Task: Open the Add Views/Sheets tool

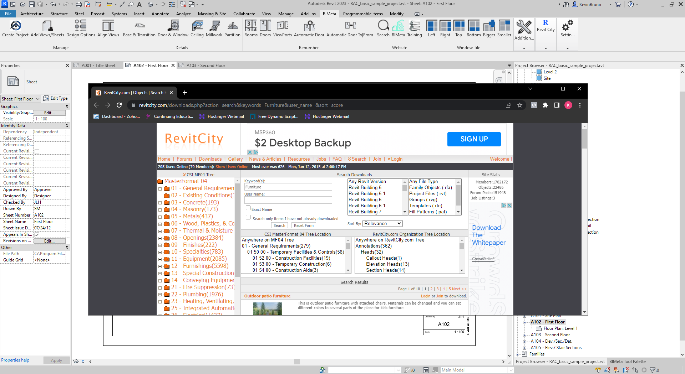Action: point(47,28)
